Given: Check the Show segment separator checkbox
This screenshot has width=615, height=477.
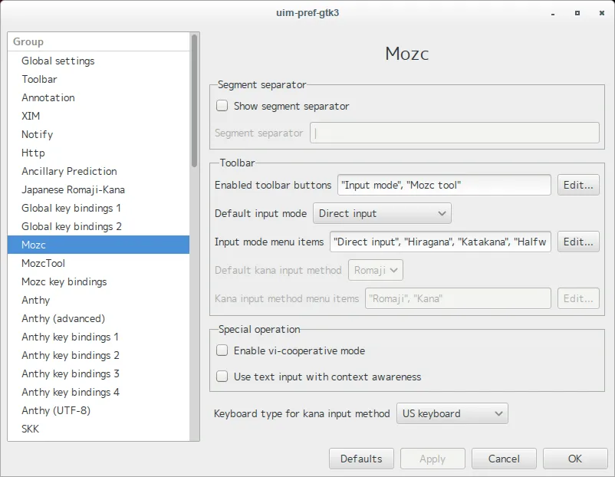Looking at the screenshot, I should 222,107.
